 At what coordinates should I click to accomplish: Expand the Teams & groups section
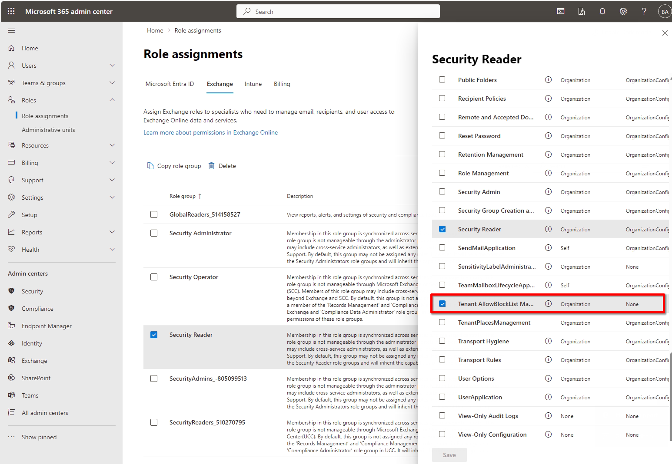pos(112,83)
